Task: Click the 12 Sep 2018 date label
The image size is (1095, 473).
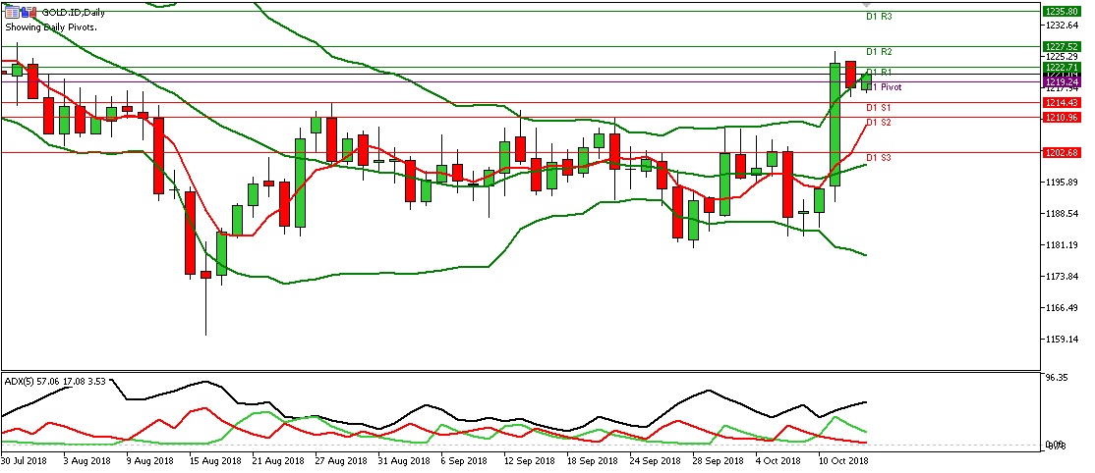Action: tap(527, 459)
